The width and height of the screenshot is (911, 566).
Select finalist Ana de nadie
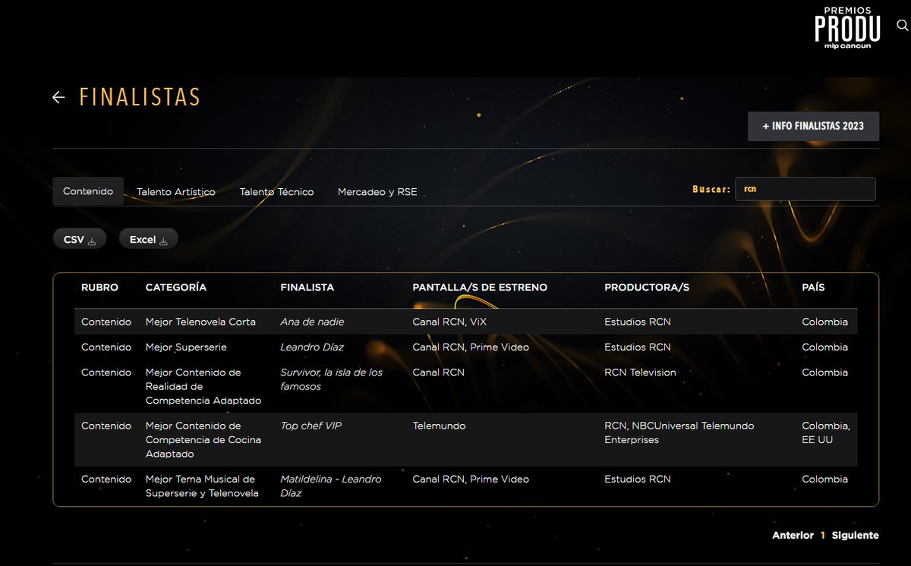coord(312,322)
